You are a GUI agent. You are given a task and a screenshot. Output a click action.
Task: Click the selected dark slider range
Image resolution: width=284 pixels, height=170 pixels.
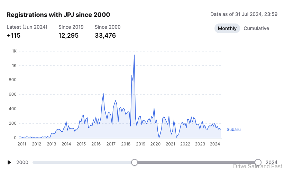(x=196, y=162)
